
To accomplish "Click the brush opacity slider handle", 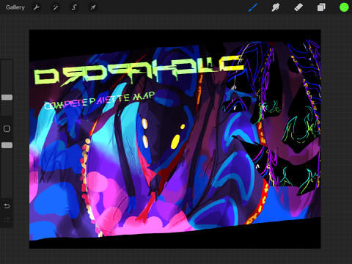I will click(7, 145).
